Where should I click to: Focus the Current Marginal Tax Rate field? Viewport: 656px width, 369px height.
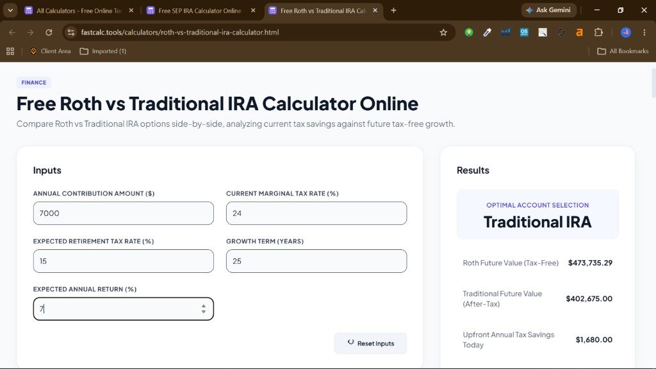click(316, 213)
